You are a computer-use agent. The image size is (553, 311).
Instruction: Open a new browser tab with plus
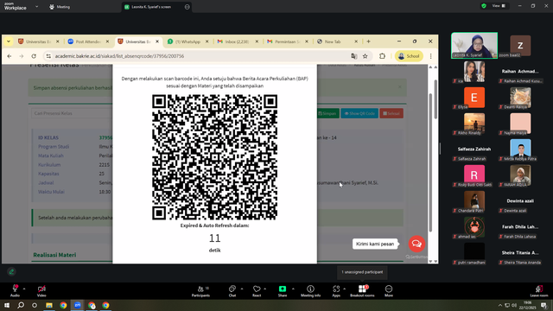pos(368,41)
